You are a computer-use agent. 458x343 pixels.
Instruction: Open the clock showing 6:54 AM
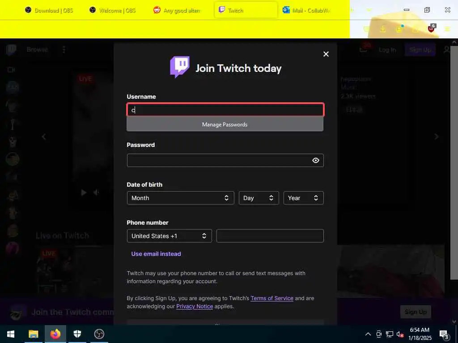coord(420,334)
